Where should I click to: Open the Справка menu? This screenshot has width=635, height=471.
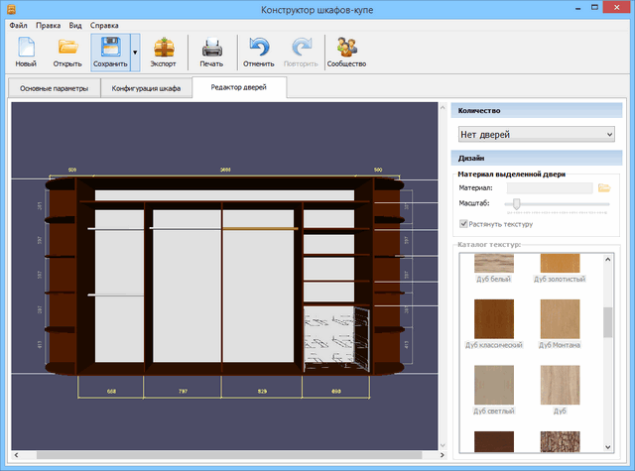click(x=104, y=24)
